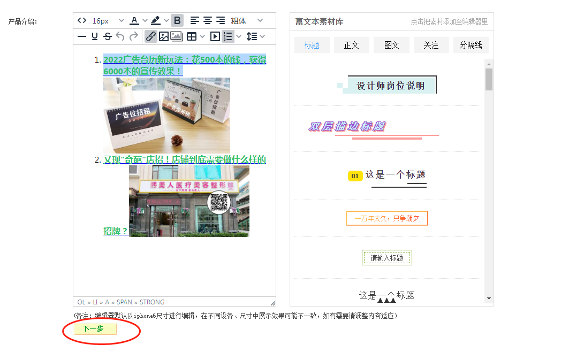Toggle bold formatting button
Image resolution: width=584 pixels, height=352 pixels.
tap(177, 20)
